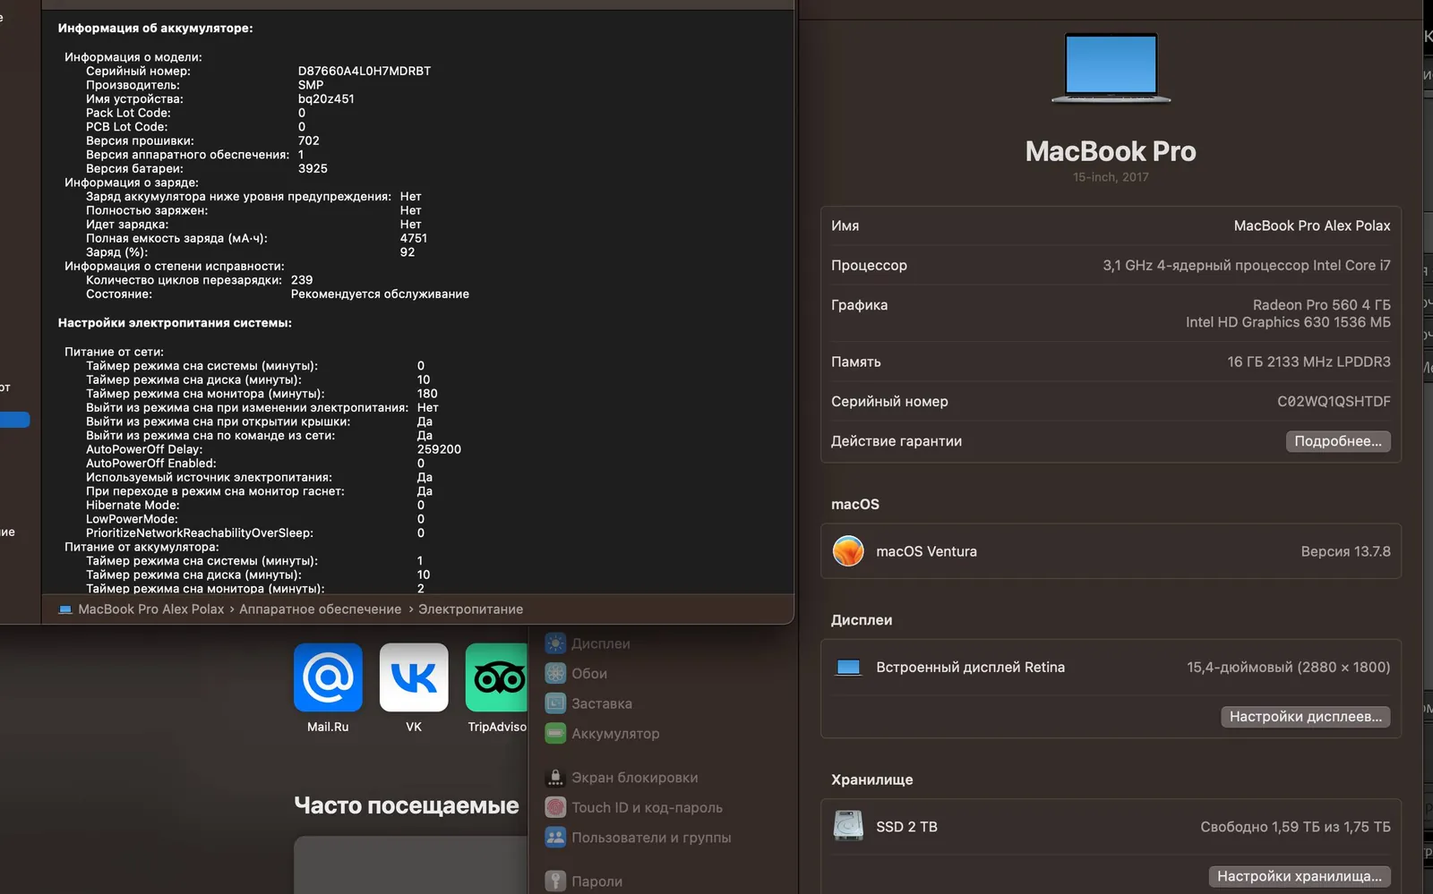Click the Аккумулятор battery icon
Viewport: 1433px width, 894px height.
pyautogui.click(x=555, y=733)
